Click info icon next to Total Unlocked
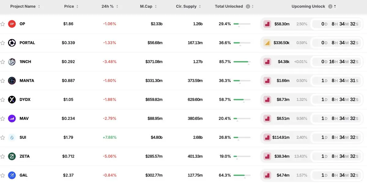This screenshot has height=183, width=367. click(248, 6)
